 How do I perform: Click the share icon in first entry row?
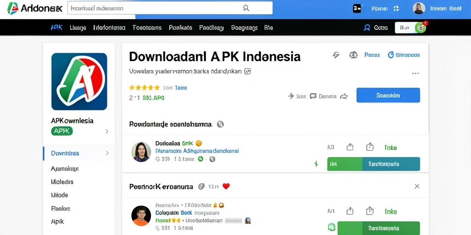click(370, 147)
